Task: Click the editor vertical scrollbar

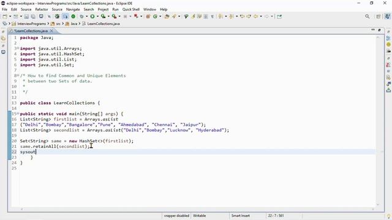Action: click(x=378, y=121)
